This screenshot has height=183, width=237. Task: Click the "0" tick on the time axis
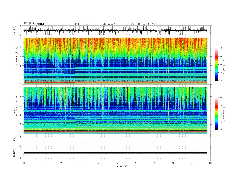coord(24,163)
